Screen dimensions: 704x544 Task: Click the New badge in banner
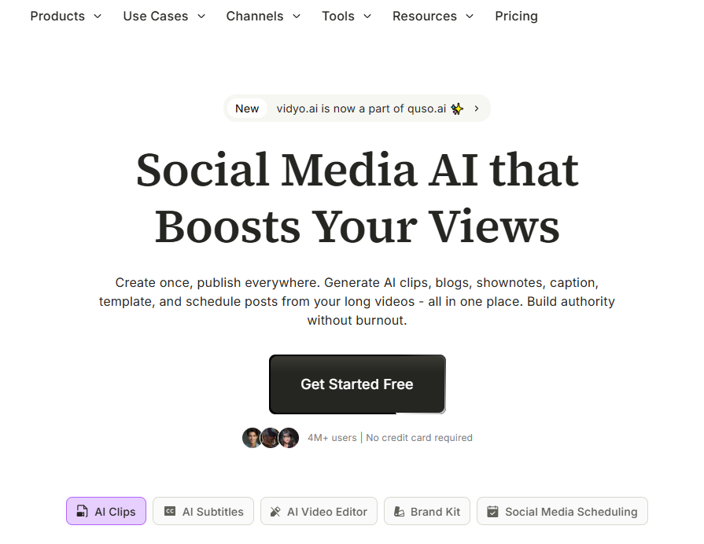point(247,108)
